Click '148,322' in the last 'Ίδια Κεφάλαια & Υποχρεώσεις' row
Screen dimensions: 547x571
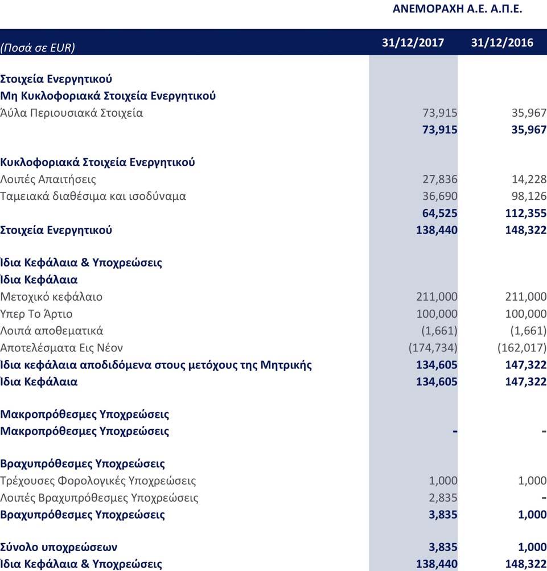click(x=526, y=564)
